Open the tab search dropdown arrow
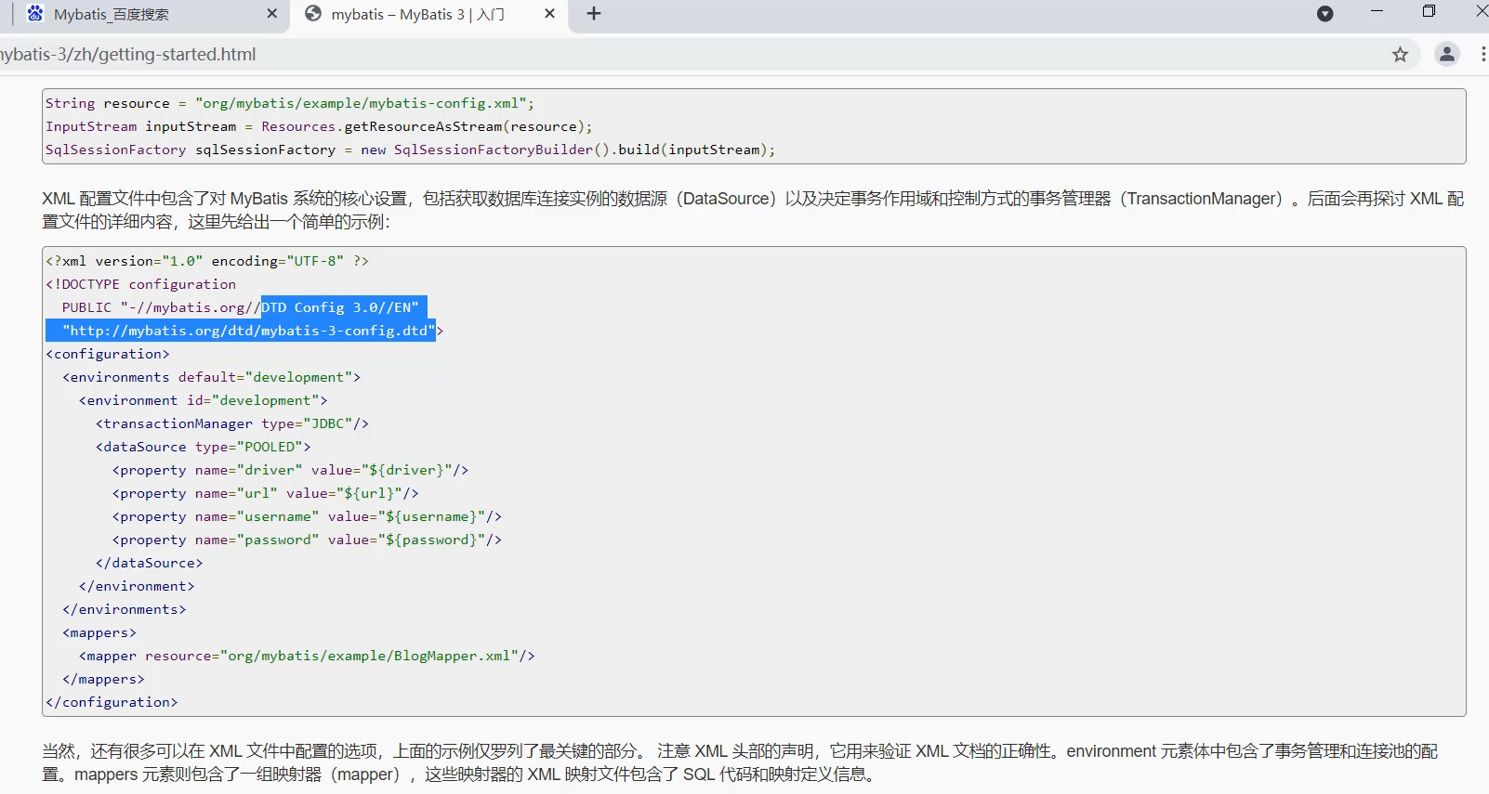The image size is (1489, 794). pyautogui.click(x=1325, y=14)
